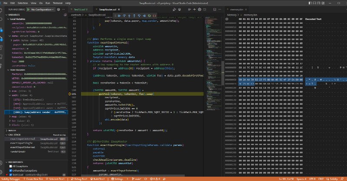Image resolution: width=347 pixels, height=181 pixels.
Task: Open the editor More Actions ellipsis
Action: pyautogui.click(x=219, y=10)
